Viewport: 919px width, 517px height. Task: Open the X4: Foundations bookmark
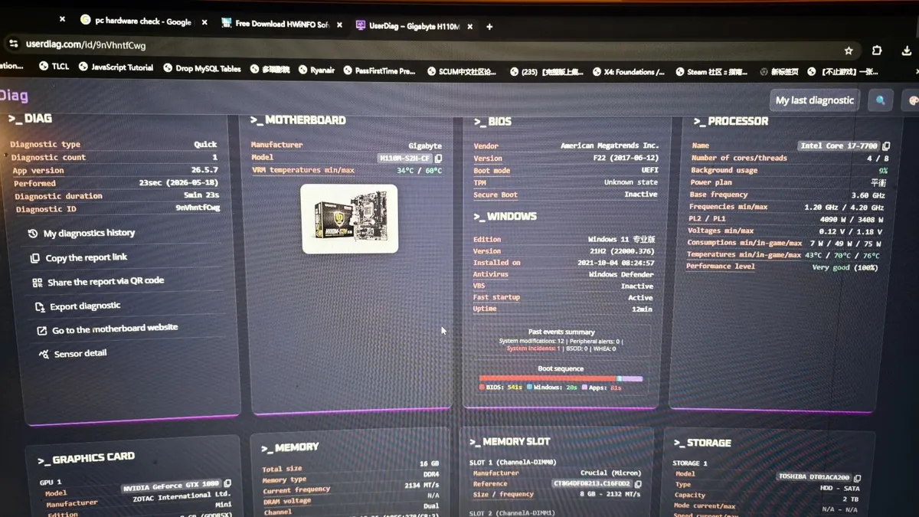pos(629,72)
